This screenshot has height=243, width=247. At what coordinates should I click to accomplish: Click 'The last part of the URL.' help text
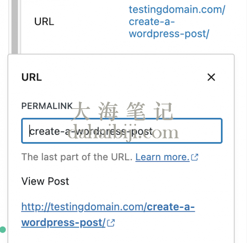click(77, 157)
